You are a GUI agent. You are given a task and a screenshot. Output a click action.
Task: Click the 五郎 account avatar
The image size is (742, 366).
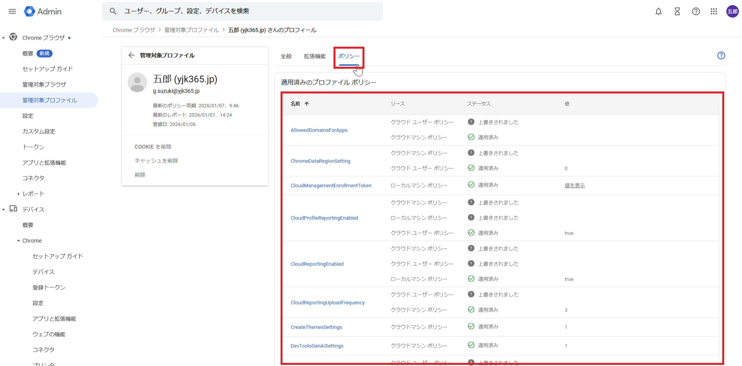[732, 12]
